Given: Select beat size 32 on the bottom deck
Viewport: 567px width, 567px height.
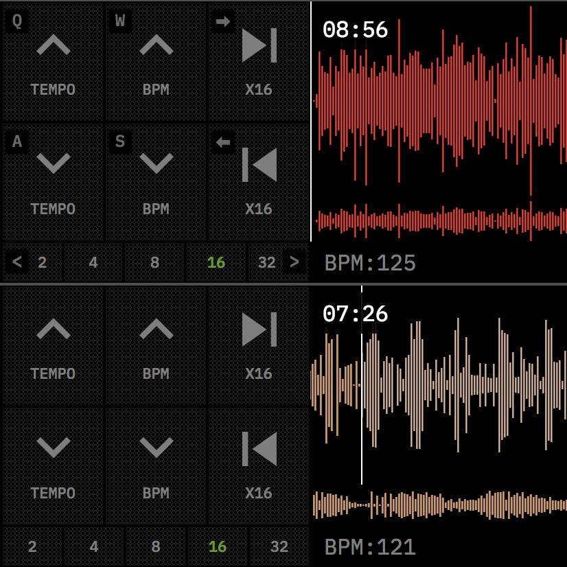Looking at the screenshot, I should [x=279, y=546].
